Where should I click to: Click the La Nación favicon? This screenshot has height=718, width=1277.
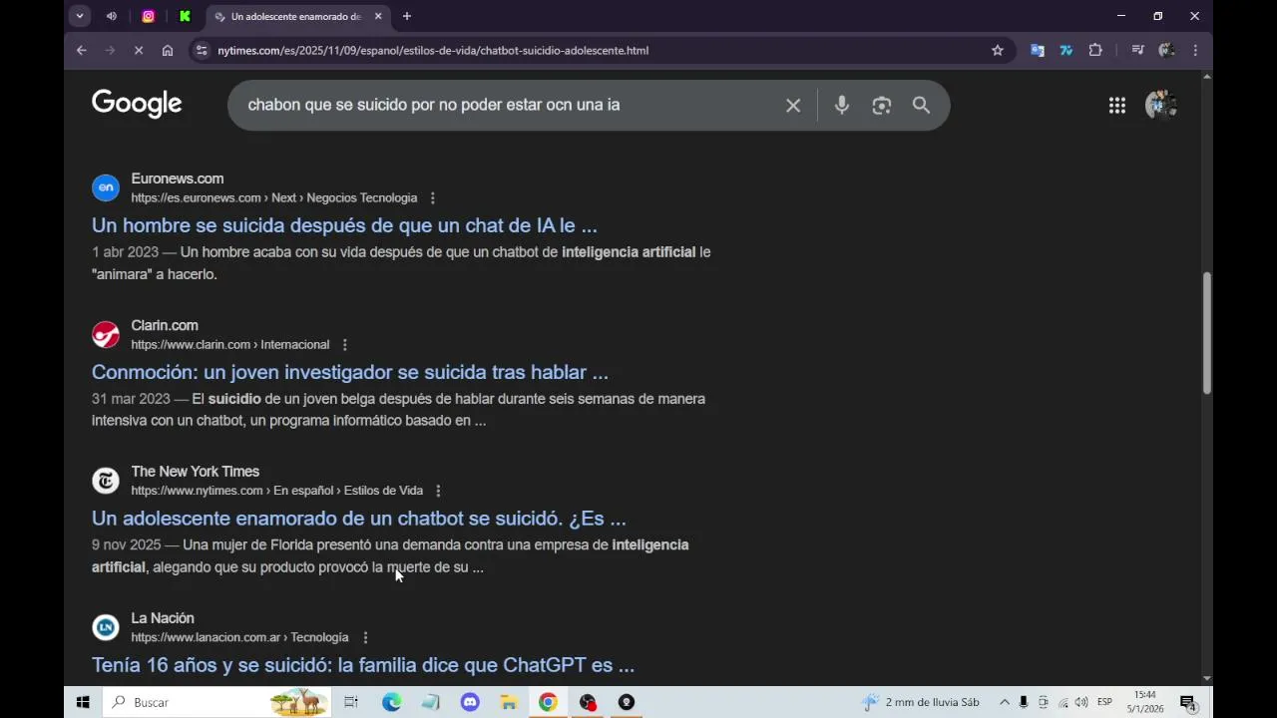coord(106,627)
